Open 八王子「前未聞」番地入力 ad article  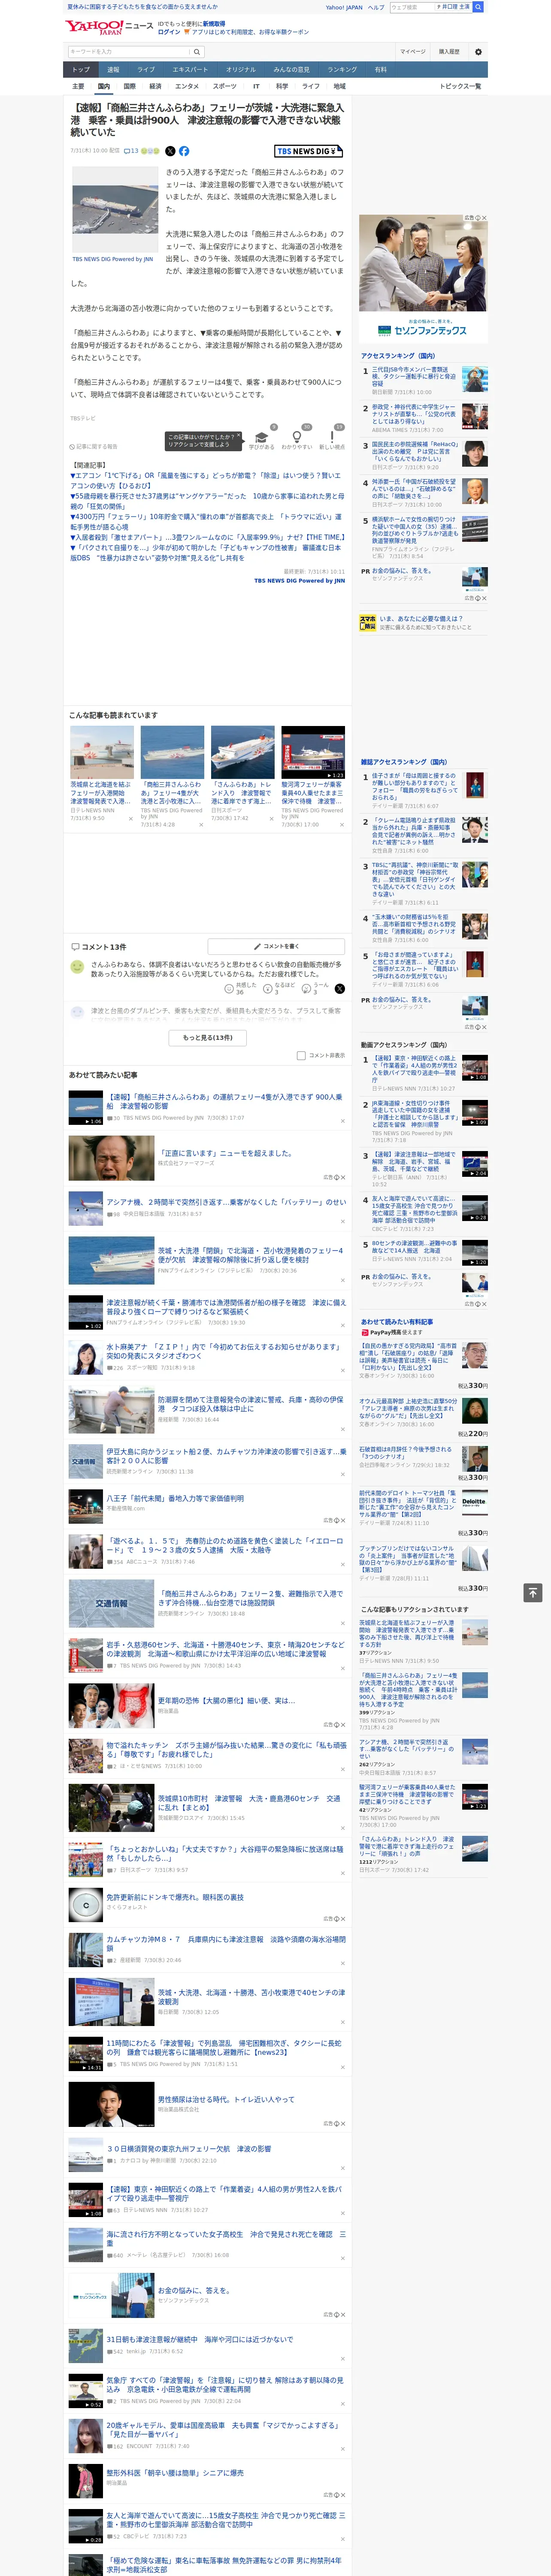[x=175, y=1499]
